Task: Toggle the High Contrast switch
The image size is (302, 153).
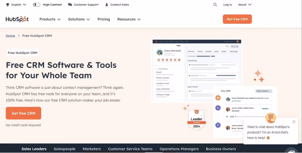Action: click(36, 5)
